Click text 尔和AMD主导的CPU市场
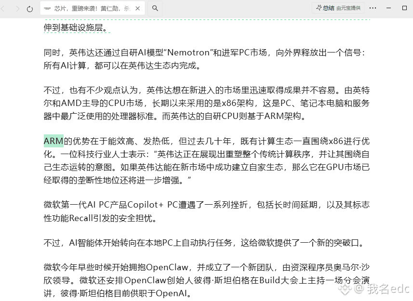The image size is (413, 301). click(93, 103)
